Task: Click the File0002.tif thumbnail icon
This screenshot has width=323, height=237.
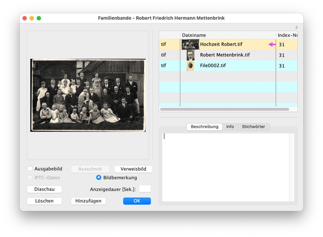Action: pyautogui.click(x=190, y=66)
